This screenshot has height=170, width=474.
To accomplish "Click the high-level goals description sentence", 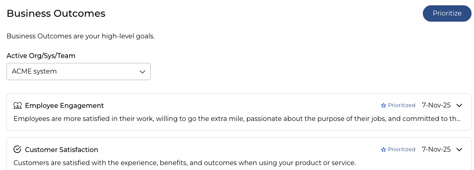I will point(81,36).
